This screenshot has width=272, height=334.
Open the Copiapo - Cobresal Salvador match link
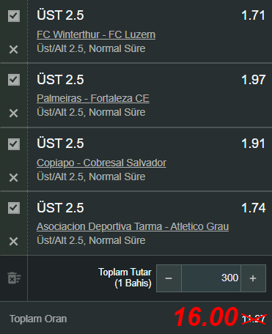(x=101, y=163)
